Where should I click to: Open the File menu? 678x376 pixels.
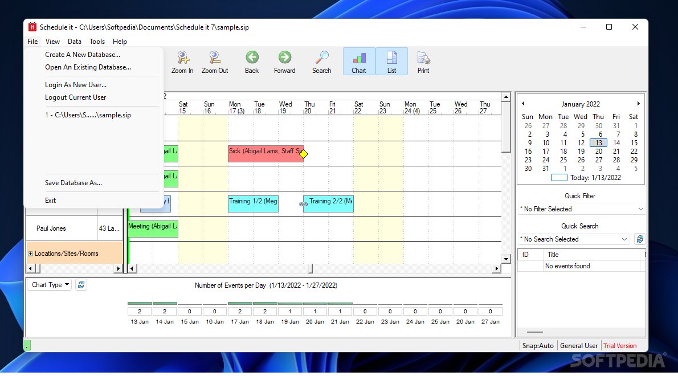click(32, 42)
